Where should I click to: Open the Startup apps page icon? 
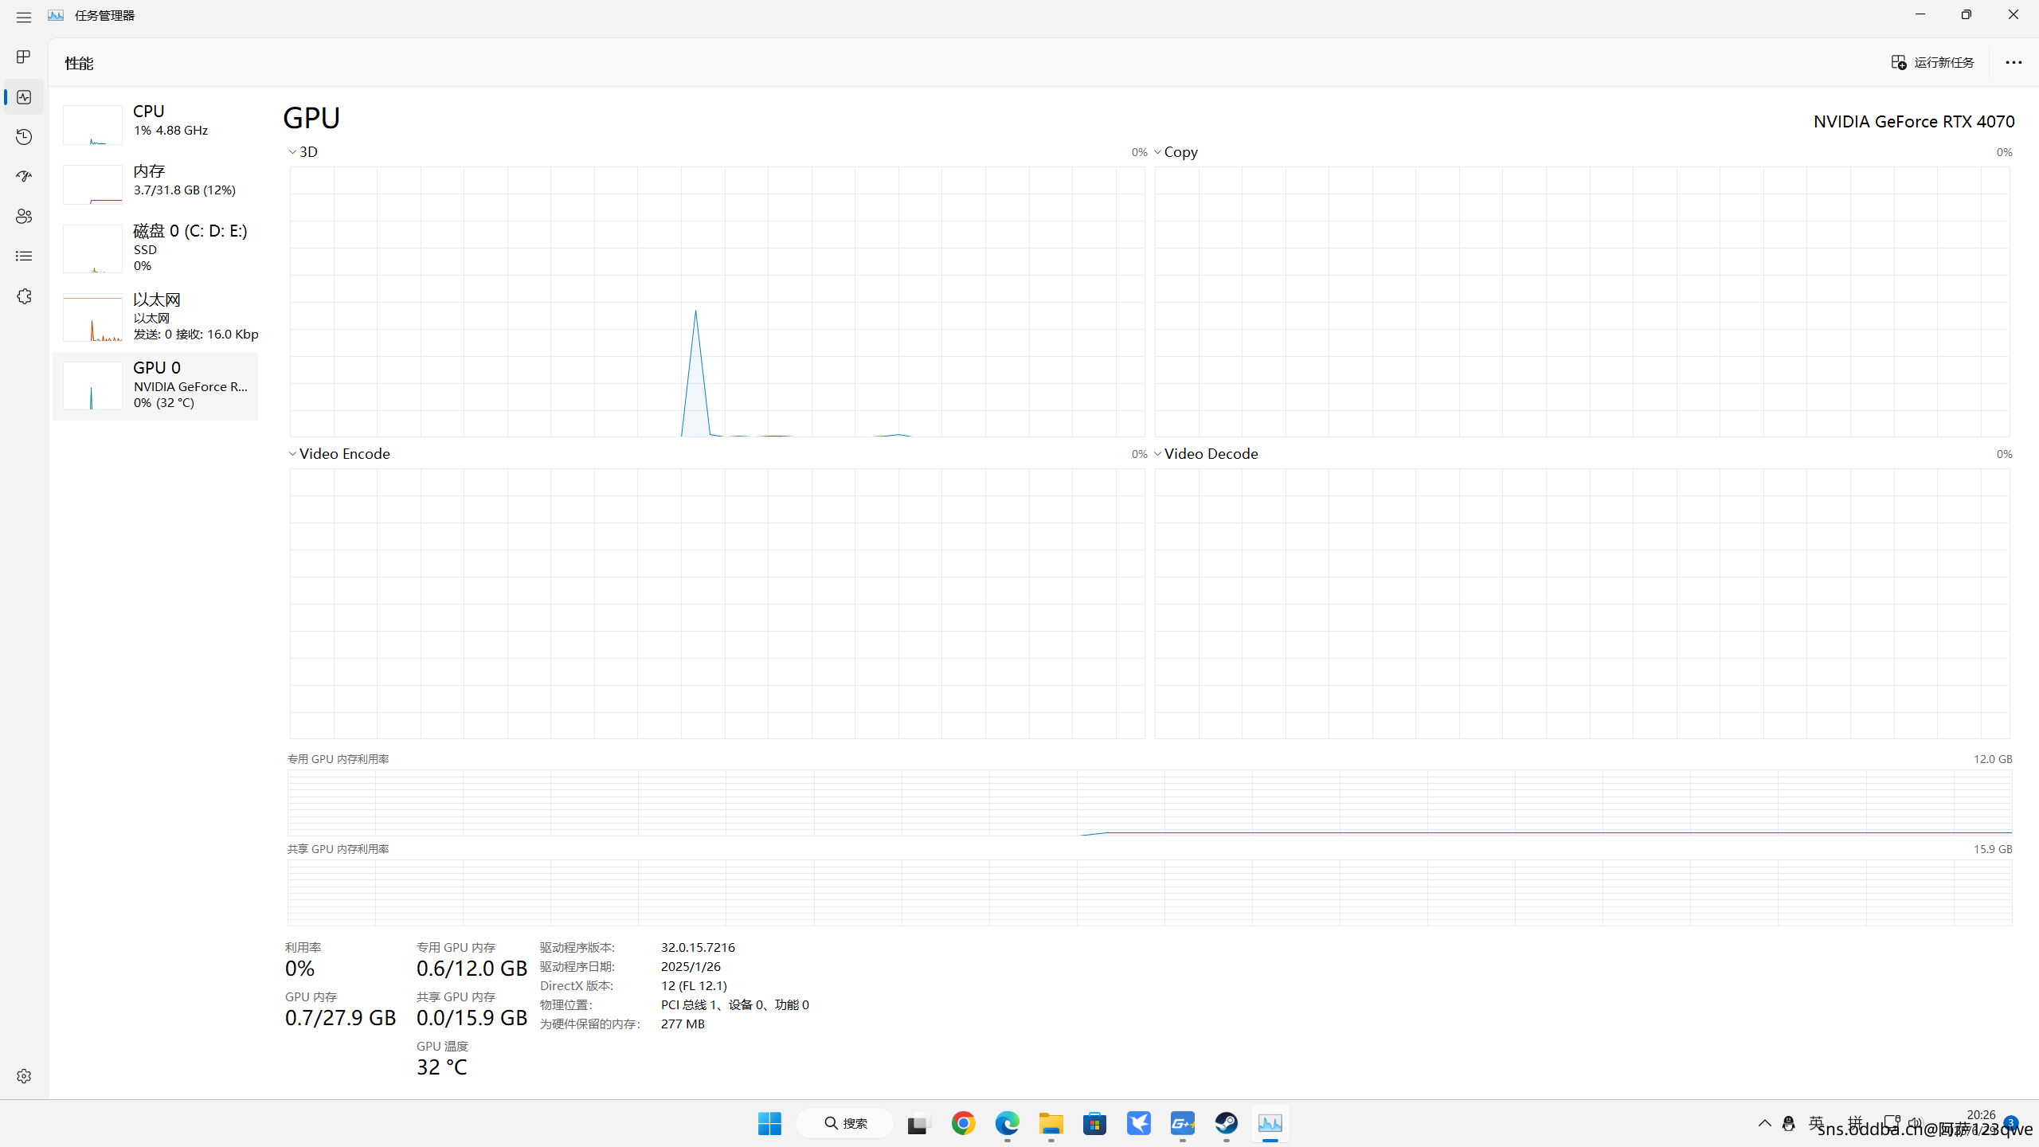coord(24,176)
